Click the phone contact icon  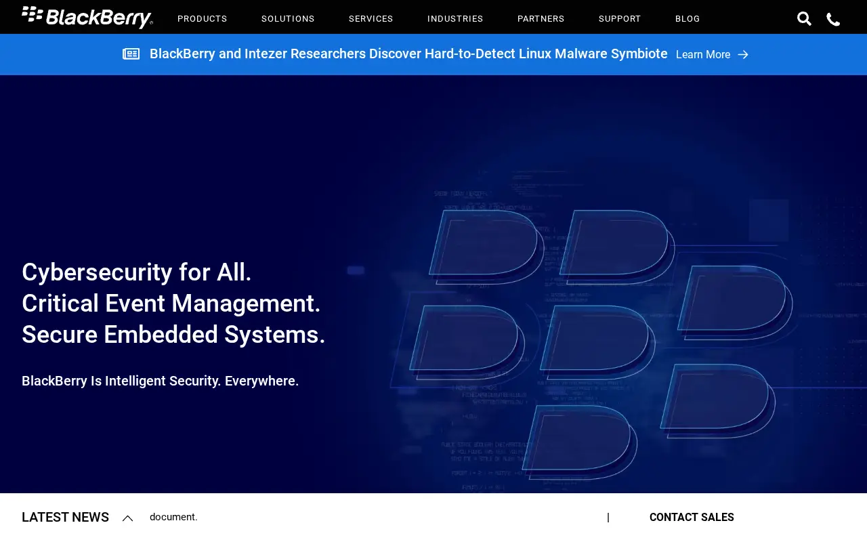pos(833,20)
